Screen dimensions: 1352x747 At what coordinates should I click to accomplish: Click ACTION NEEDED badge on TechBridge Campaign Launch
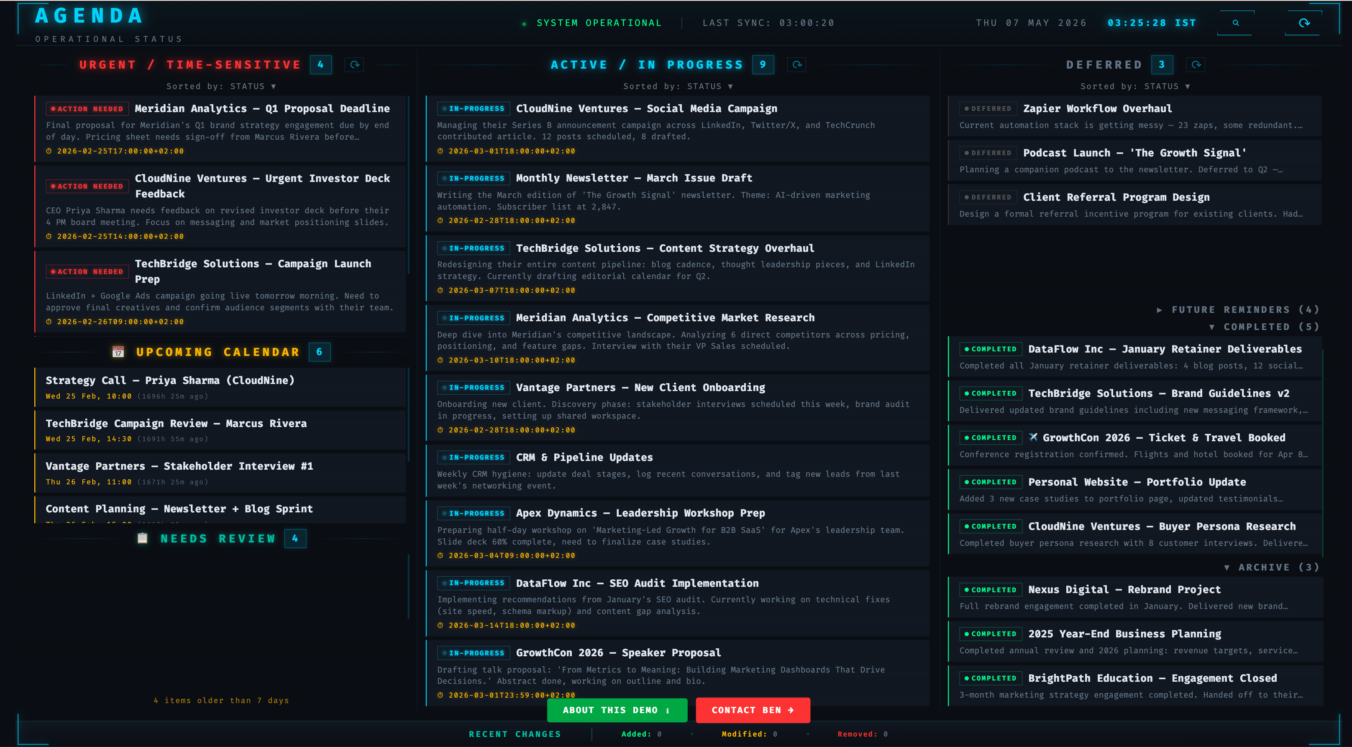87,271
